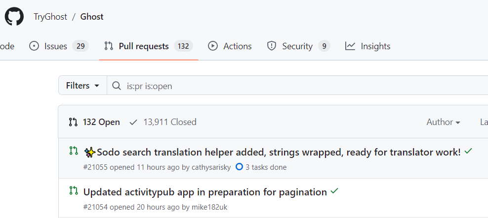Expand the Author filter dropdown

click(x=443, y=122)
